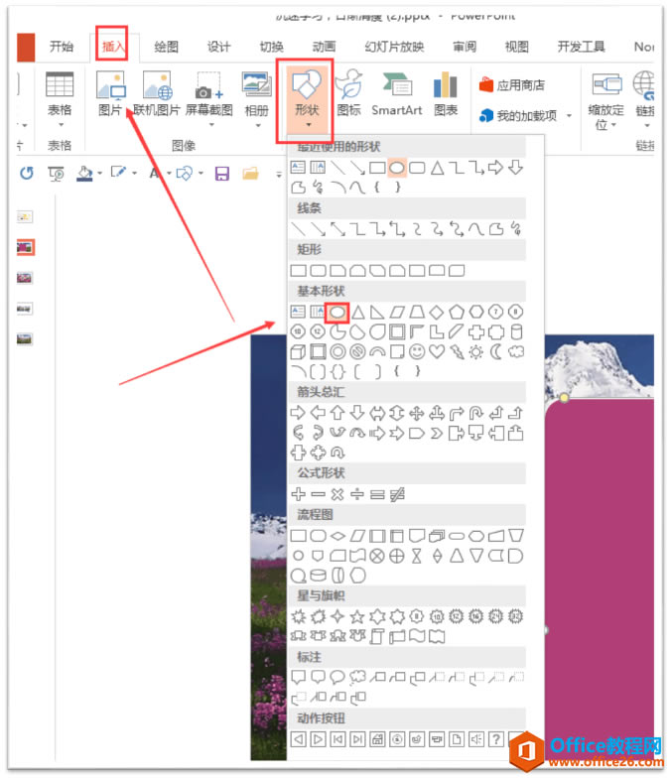Select the oval shape in 基本形状

click(x=337, y=312)
